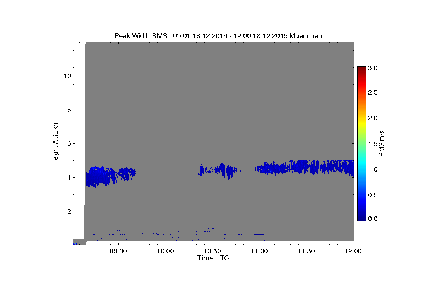Pick the dark blue bottom of the colorbar
438x292 pixels.
tap(362, 218)
